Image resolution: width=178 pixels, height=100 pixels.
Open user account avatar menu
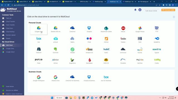[x=140, y=10]
